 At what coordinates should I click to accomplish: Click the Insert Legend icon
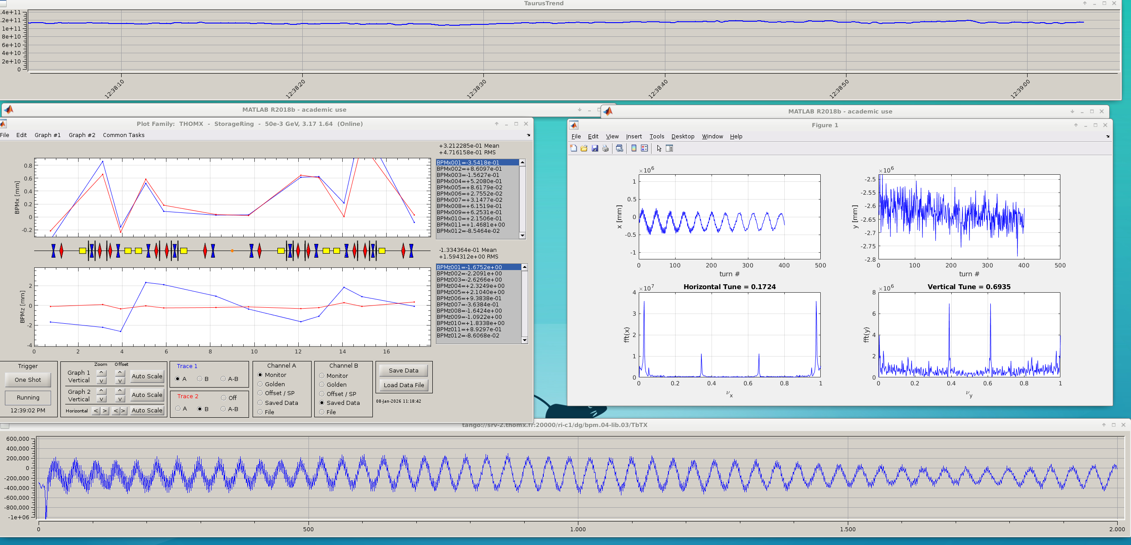click(645, 149)
